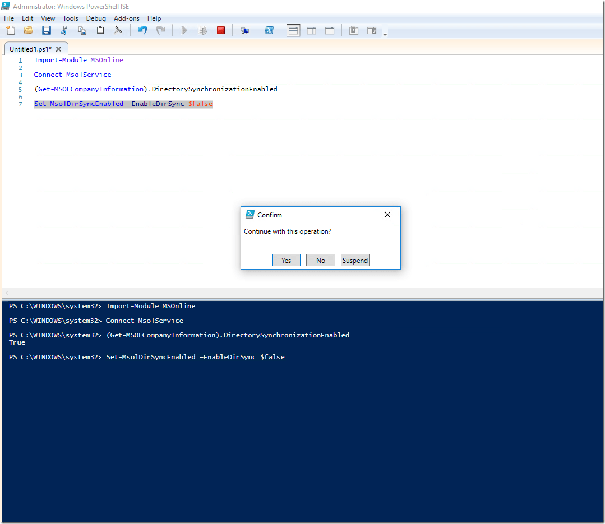The width and height of the screenshot is (605, 524).
Task: Click the New Script toolbar icon
Action: coord(10,30)
